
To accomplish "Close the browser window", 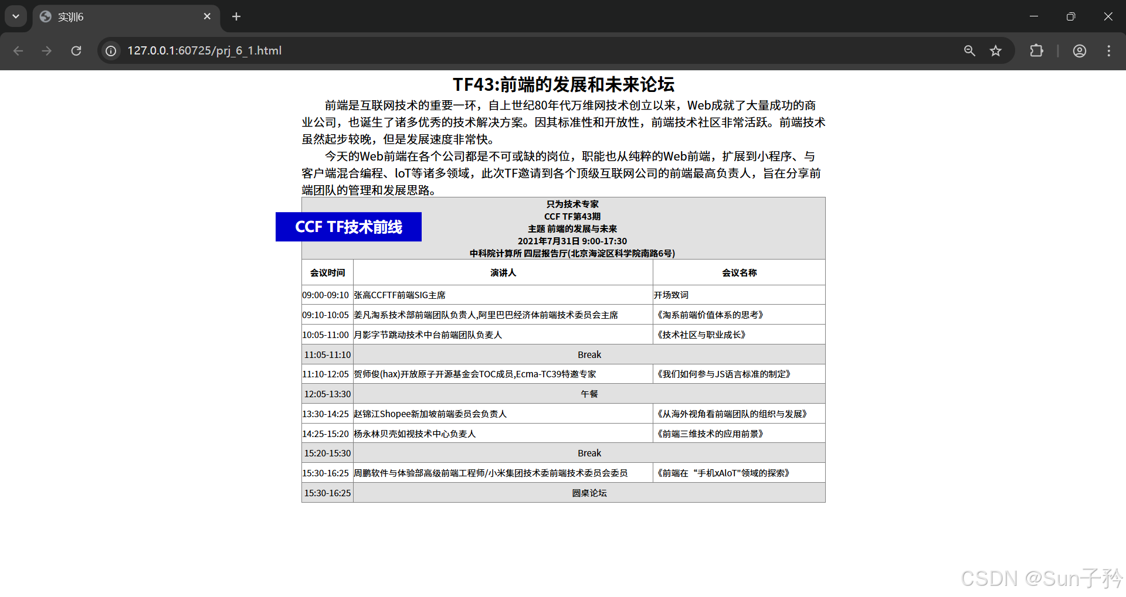I will point(1108,16).
